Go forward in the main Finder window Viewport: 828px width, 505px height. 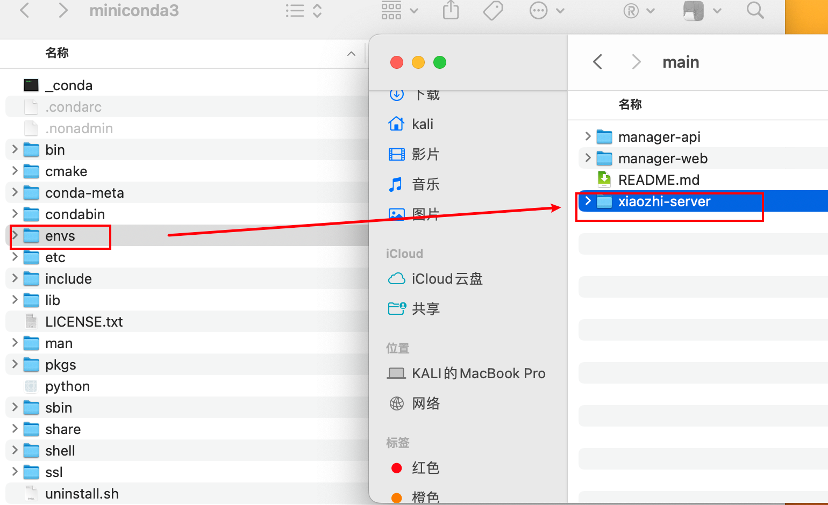pos(637,62)
